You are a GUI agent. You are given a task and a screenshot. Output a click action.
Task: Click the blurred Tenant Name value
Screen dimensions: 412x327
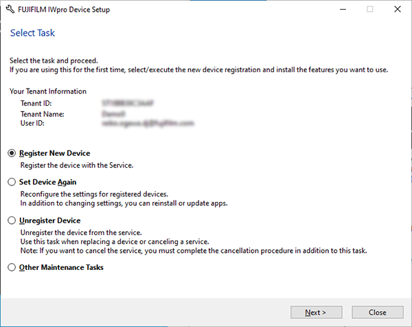coord(113,113)
